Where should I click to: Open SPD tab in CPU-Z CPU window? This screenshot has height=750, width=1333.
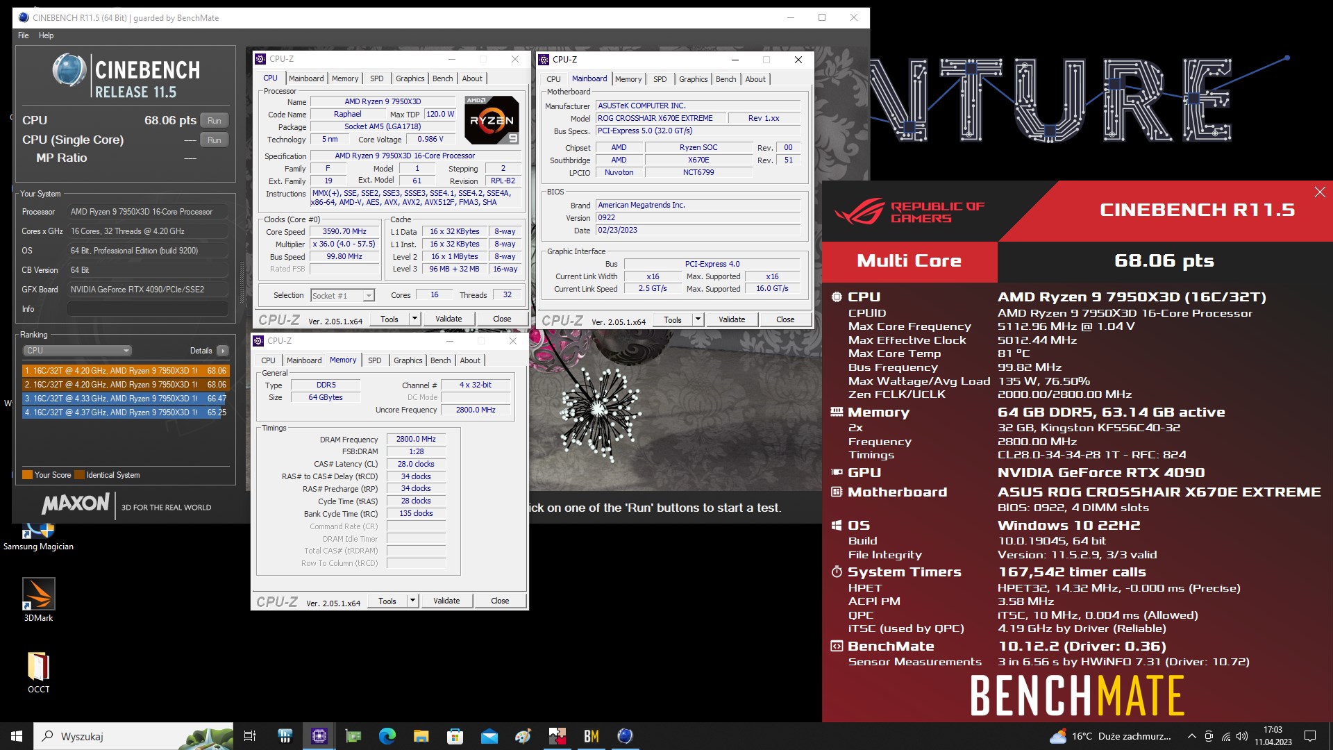point(377,78)
